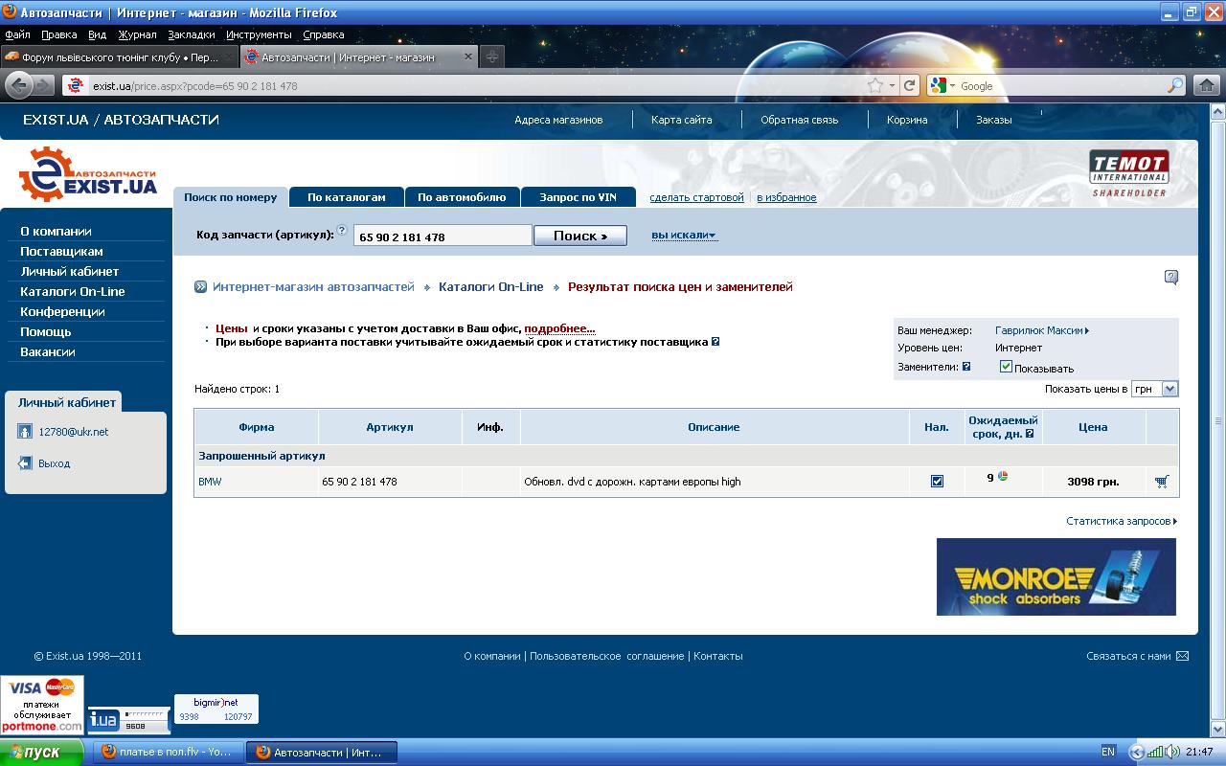Click the help icon beside Код запчасти
This screenshot has height=766, width=1226.
(x=342, y=231)
